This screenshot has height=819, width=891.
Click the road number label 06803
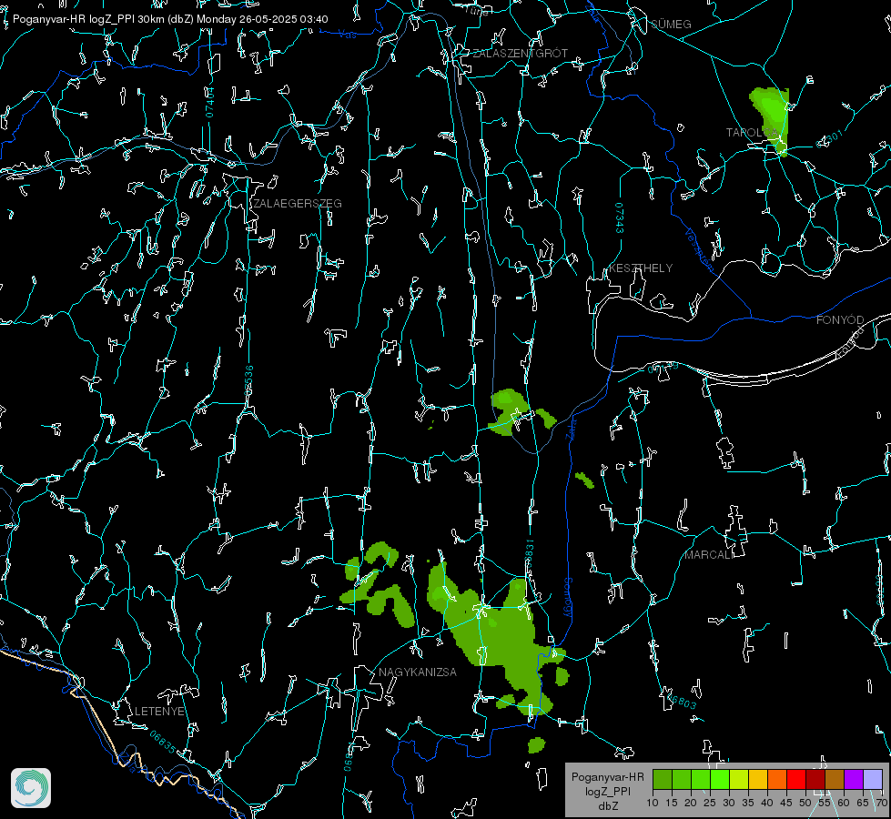pos(682,702)
